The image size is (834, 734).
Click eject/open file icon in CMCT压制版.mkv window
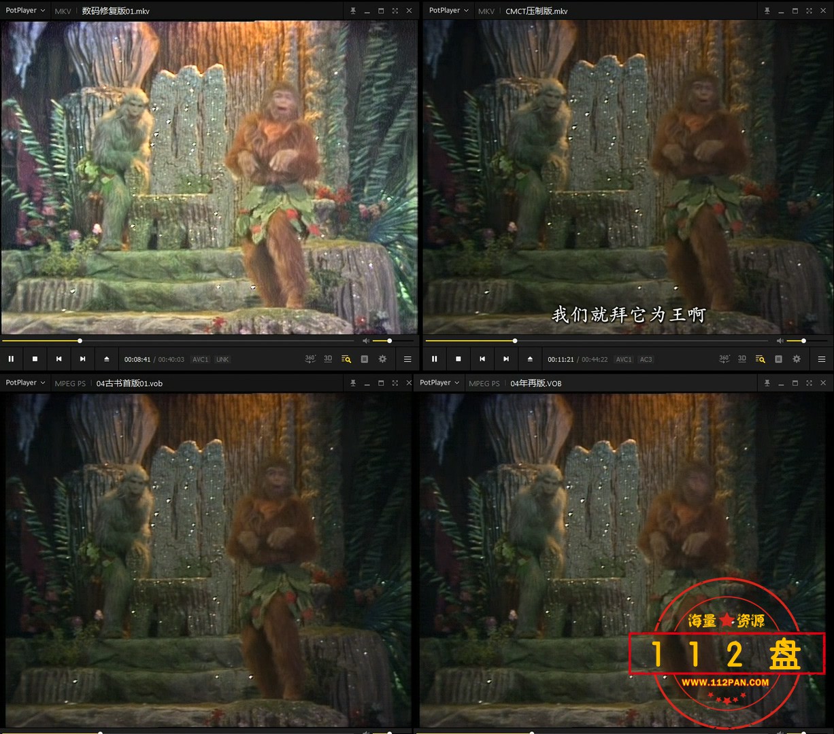529,359
